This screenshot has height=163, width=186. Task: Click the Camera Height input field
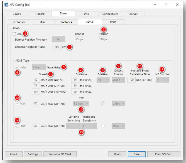click(57, 47)
